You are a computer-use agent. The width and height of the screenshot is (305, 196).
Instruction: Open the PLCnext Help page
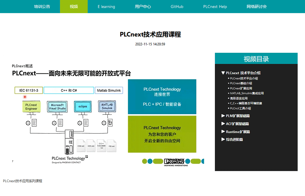click(x=215, y=6)
